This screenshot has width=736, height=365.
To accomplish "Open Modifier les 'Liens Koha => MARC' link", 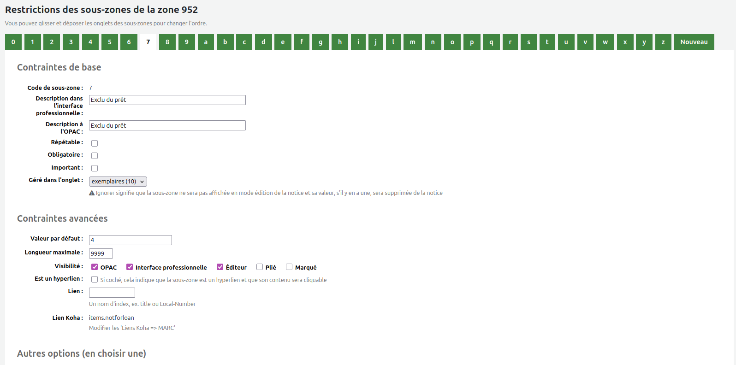I will [x=132, y=328].
